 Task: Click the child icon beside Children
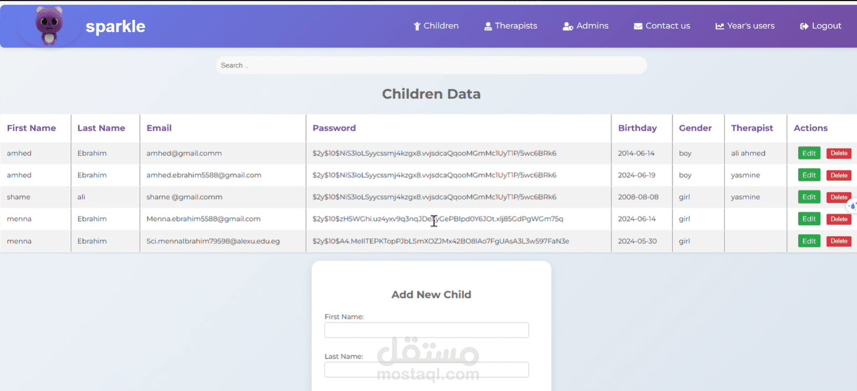pos(417,26)
